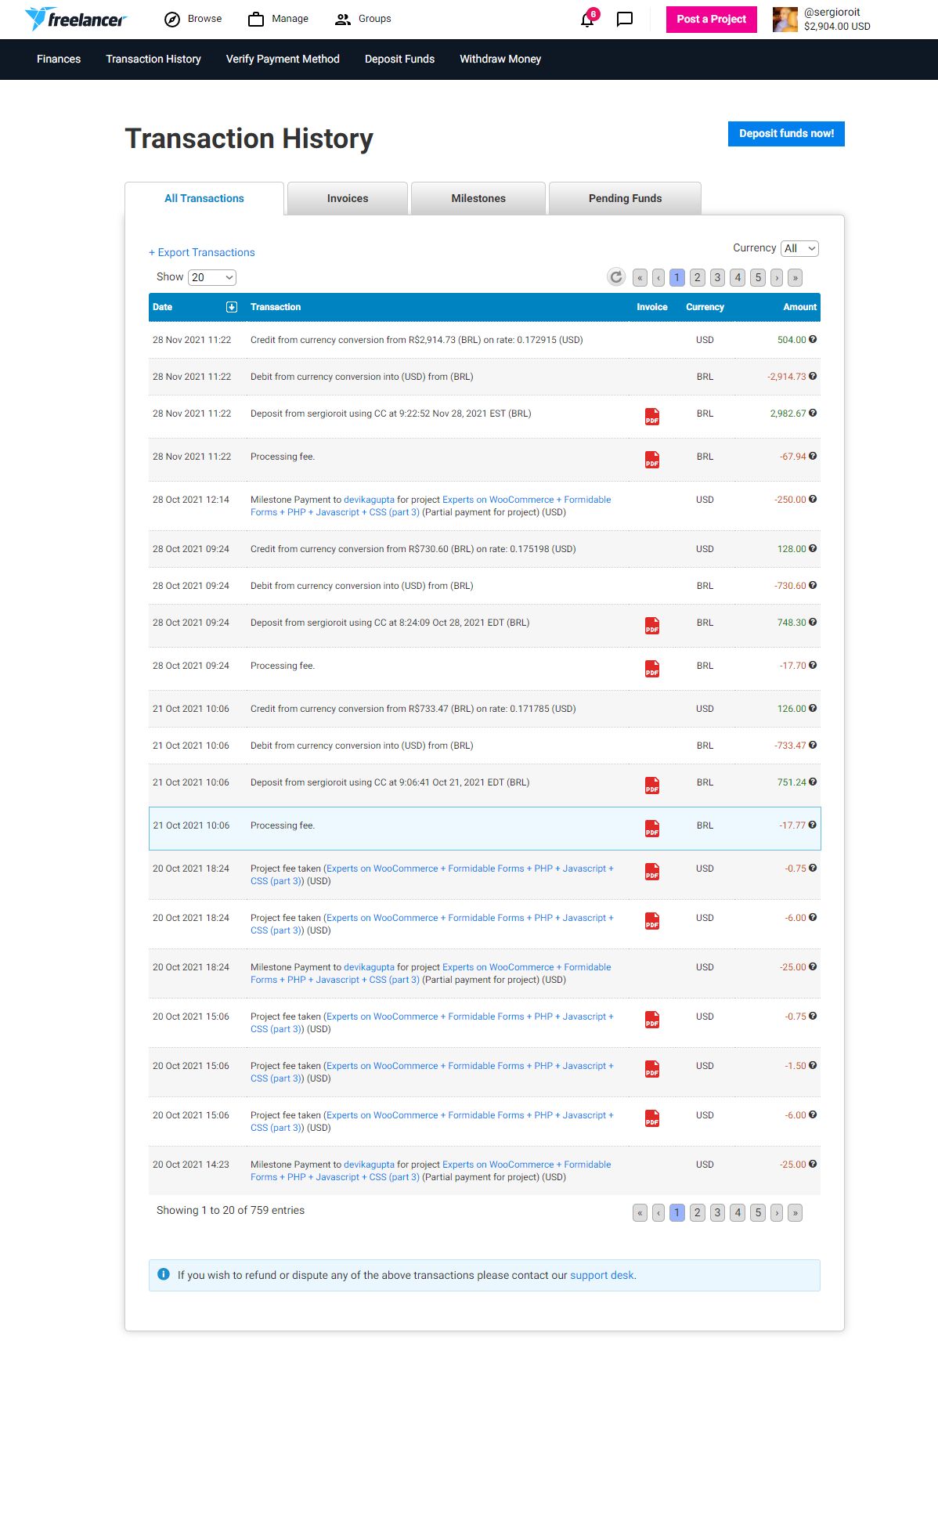Viewport: 938px width, 1535px height.
Task: Open project link in the 20 Oct 14:23 milestone row
Action: 431,1171
